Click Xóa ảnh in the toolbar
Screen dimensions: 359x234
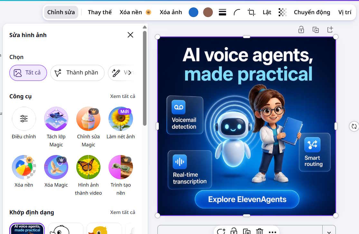(171, 12)
